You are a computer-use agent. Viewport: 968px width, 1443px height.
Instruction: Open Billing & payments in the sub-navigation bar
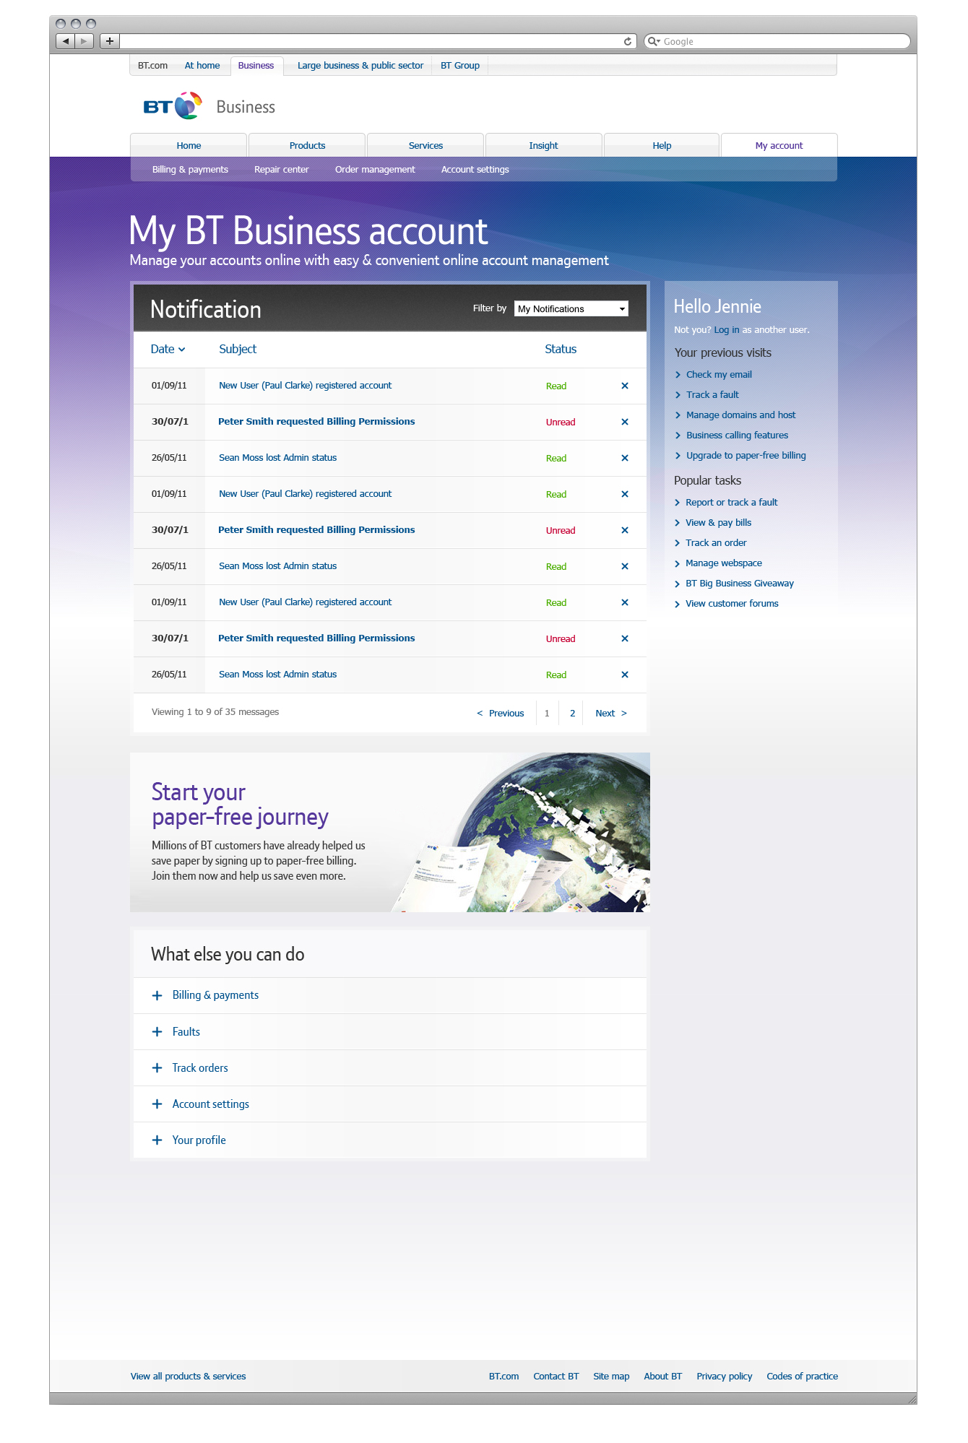click(x=190, y=170)
